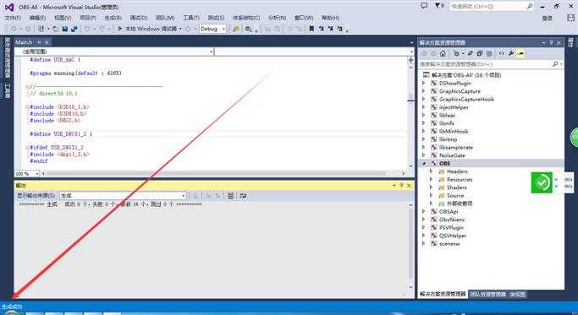Expand the DShowPlugin project node

coord(423,83)
